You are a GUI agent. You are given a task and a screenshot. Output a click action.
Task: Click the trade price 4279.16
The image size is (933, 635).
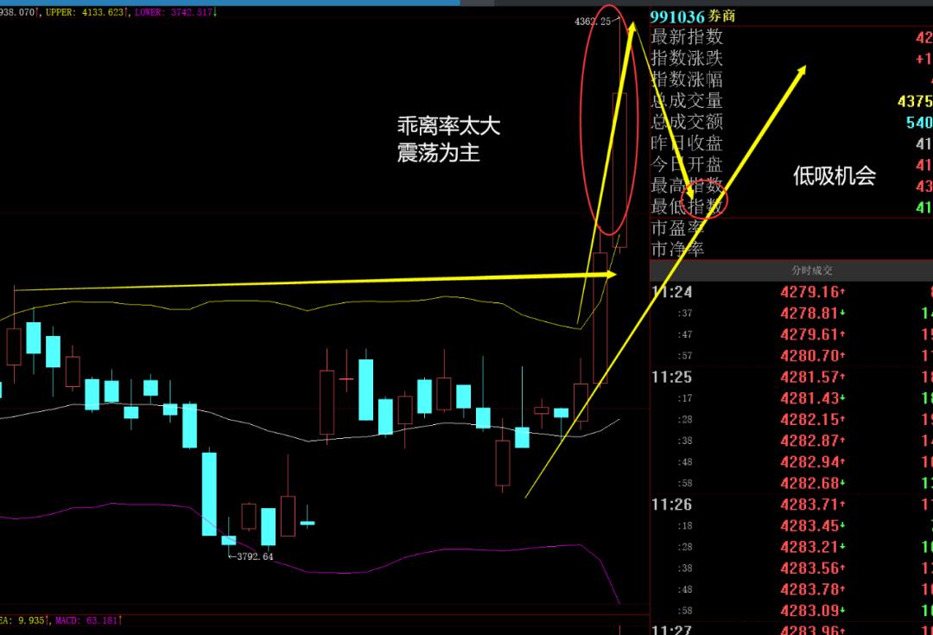click(809, 292)
